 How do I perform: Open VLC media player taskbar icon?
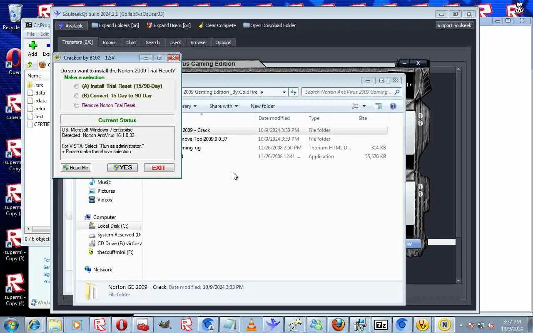tap(251, 324)
